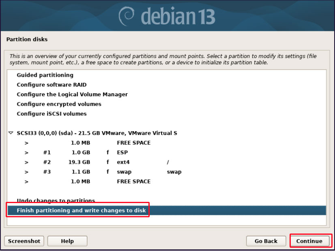Click the 'f' format flag on swap row
335x251 pixels.
coord(108,172)
